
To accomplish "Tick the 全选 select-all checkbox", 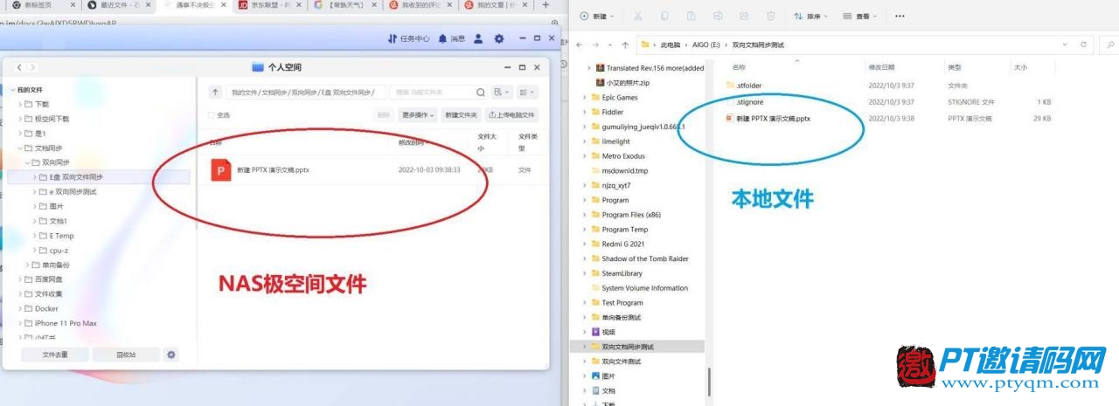I will coord(211,114).
